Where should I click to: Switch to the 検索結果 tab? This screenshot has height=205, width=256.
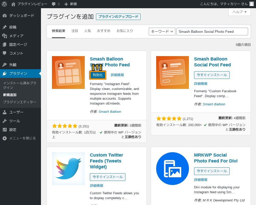point(59,31)
